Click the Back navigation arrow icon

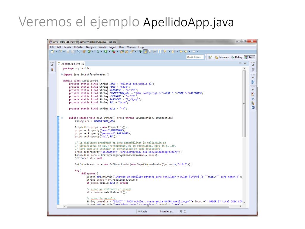[186, 51]
